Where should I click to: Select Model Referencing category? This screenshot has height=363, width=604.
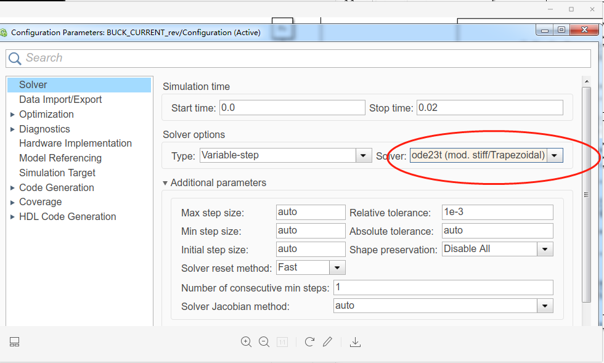click(60, 158)
